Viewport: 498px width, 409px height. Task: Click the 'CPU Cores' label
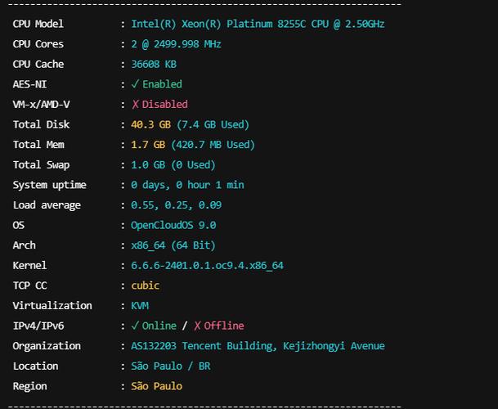(38, 44)
